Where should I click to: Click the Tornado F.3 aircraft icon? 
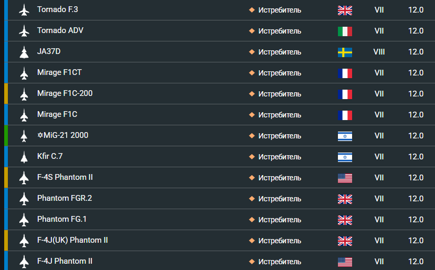click(x=24, y=10)
